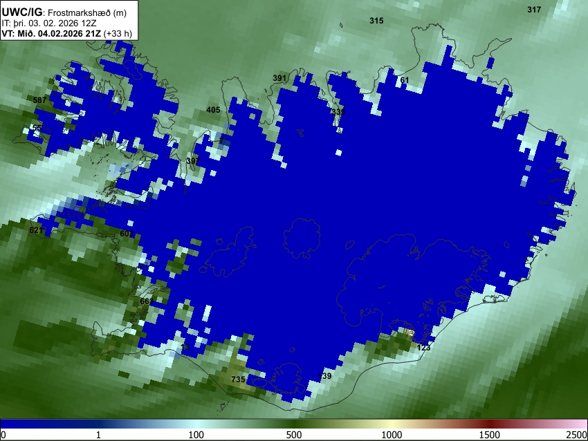
Task: Click the '621' value on the west peninsula
Action: pos(36,229)
